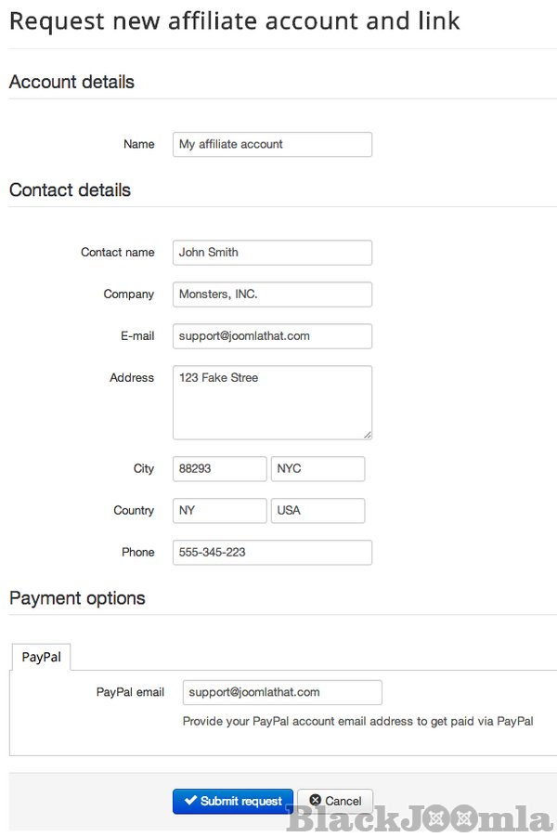Viewport: 557px width, 837px height.
Task: Click inside the Address text area
Action: [x=272, y=402]
